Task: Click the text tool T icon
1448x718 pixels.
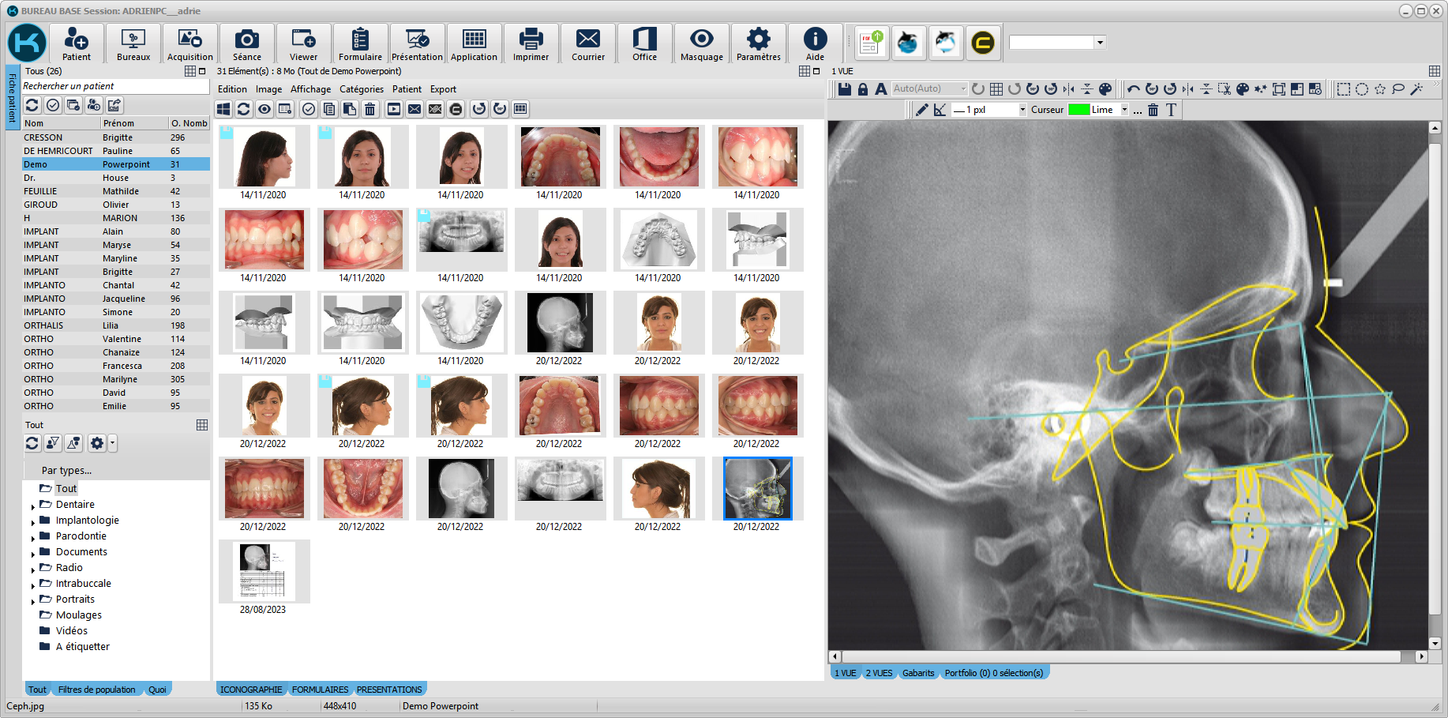Action: coord(1171,110)
